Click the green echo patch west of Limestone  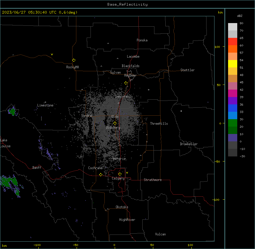click(12, 111)
